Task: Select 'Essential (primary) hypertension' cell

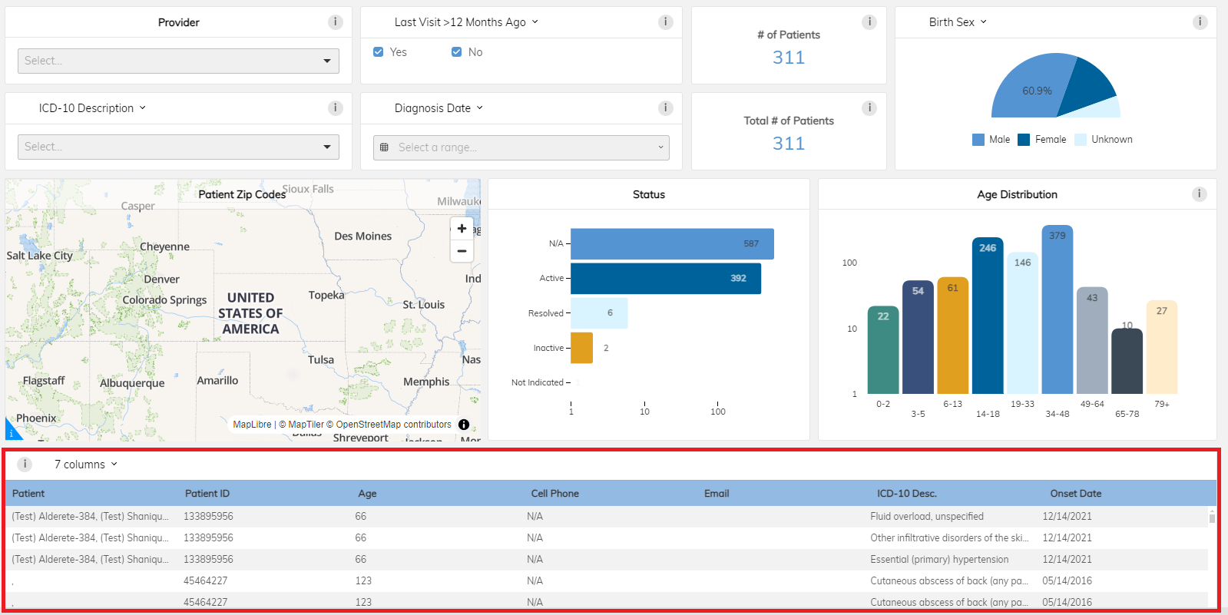Action: 939,560
